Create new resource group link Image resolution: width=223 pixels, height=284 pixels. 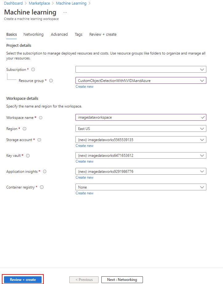click(84, 87)
